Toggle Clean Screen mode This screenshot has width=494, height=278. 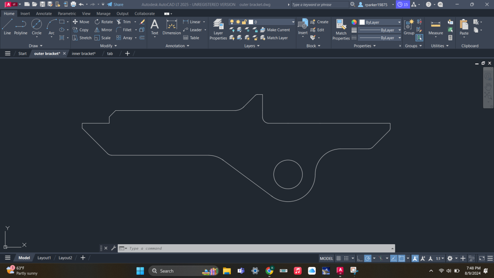pyautogui.click(x=482, y=258)
